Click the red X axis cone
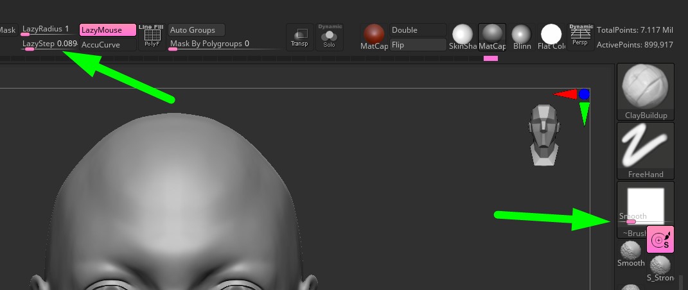 coord(565,94)
